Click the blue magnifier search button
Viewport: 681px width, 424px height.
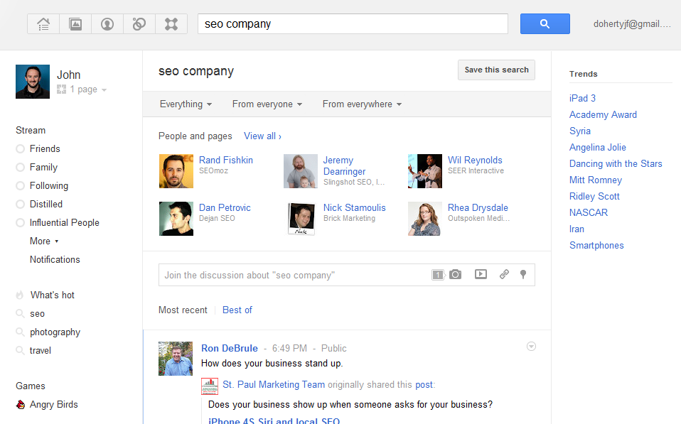click(545, 24)
